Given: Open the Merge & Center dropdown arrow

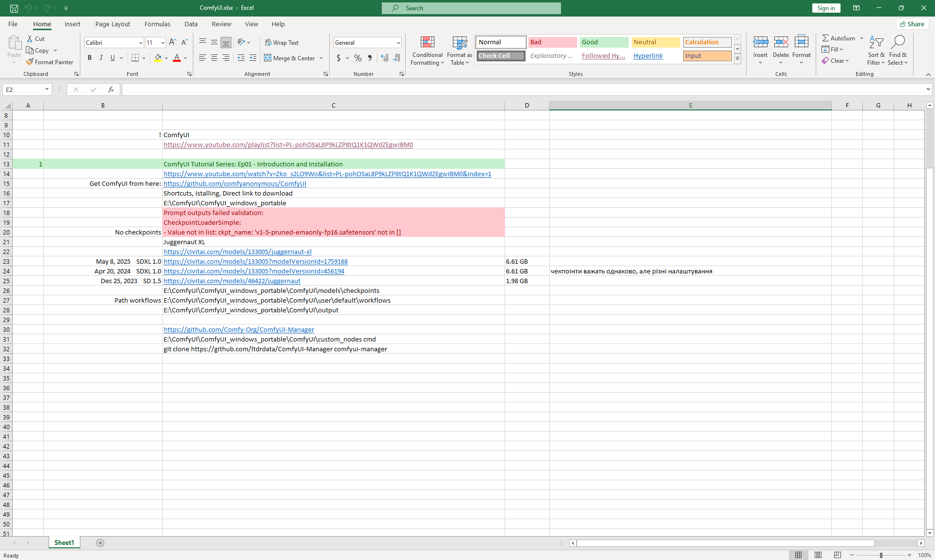Looking at the screenshot, I should pyautogui.click(x=321, y=58).
